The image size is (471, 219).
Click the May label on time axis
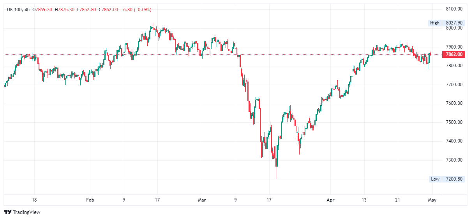pos(432,200)
